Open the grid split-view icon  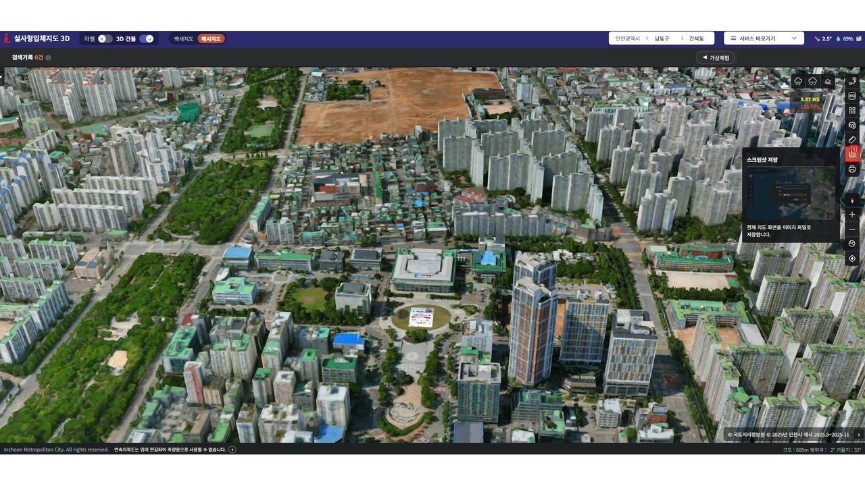(x=851, y=110)
